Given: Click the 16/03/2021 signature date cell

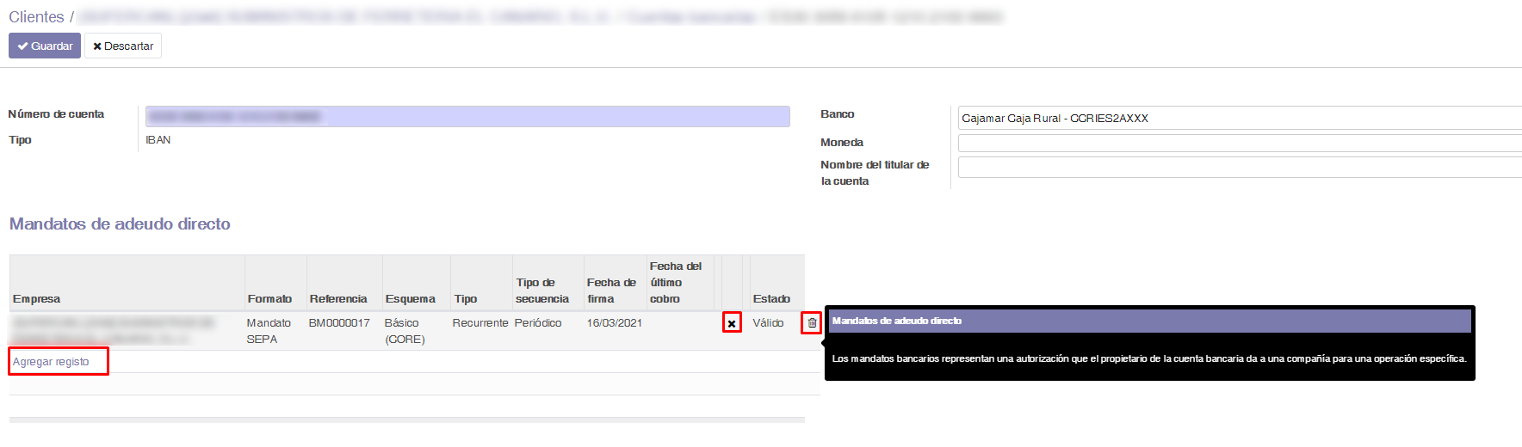Looking at the screenshot, I should 614,323.
